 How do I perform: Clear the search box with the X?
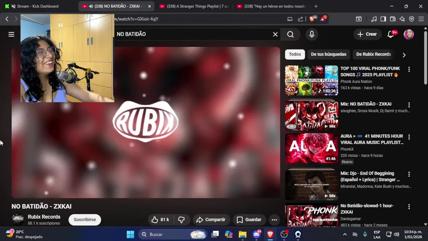click(x=275, y=34)
